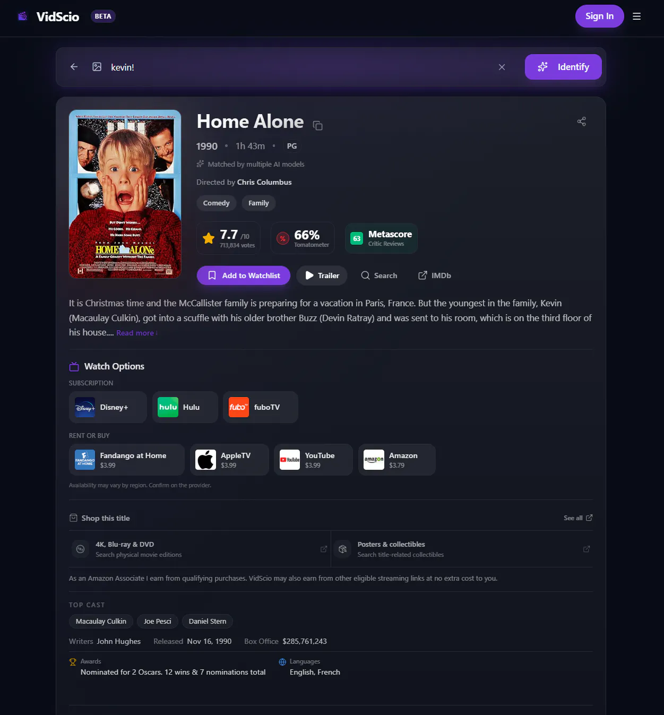
Task: Click the Watch Options TV icon
Action: (74, 367)
